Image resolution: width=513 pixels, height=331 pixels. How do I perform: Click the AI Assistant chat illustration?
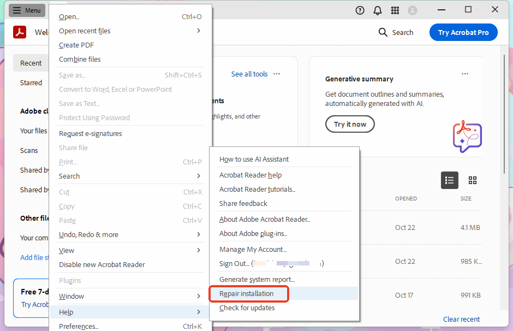pyautogui.click(x=467, y=136)
